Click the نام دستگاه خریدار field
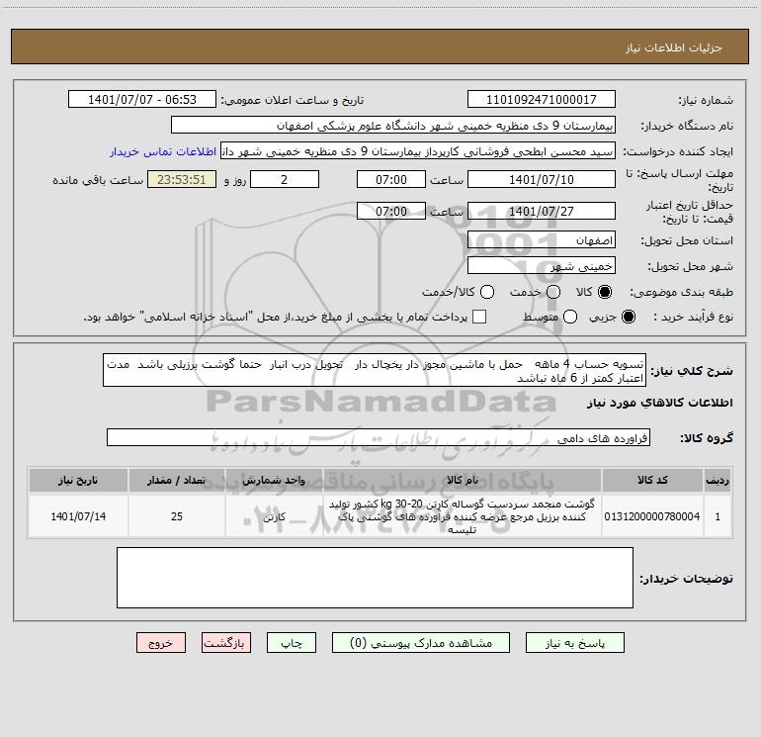The width and height of the screenshot is (761, 737). point(393,125)
